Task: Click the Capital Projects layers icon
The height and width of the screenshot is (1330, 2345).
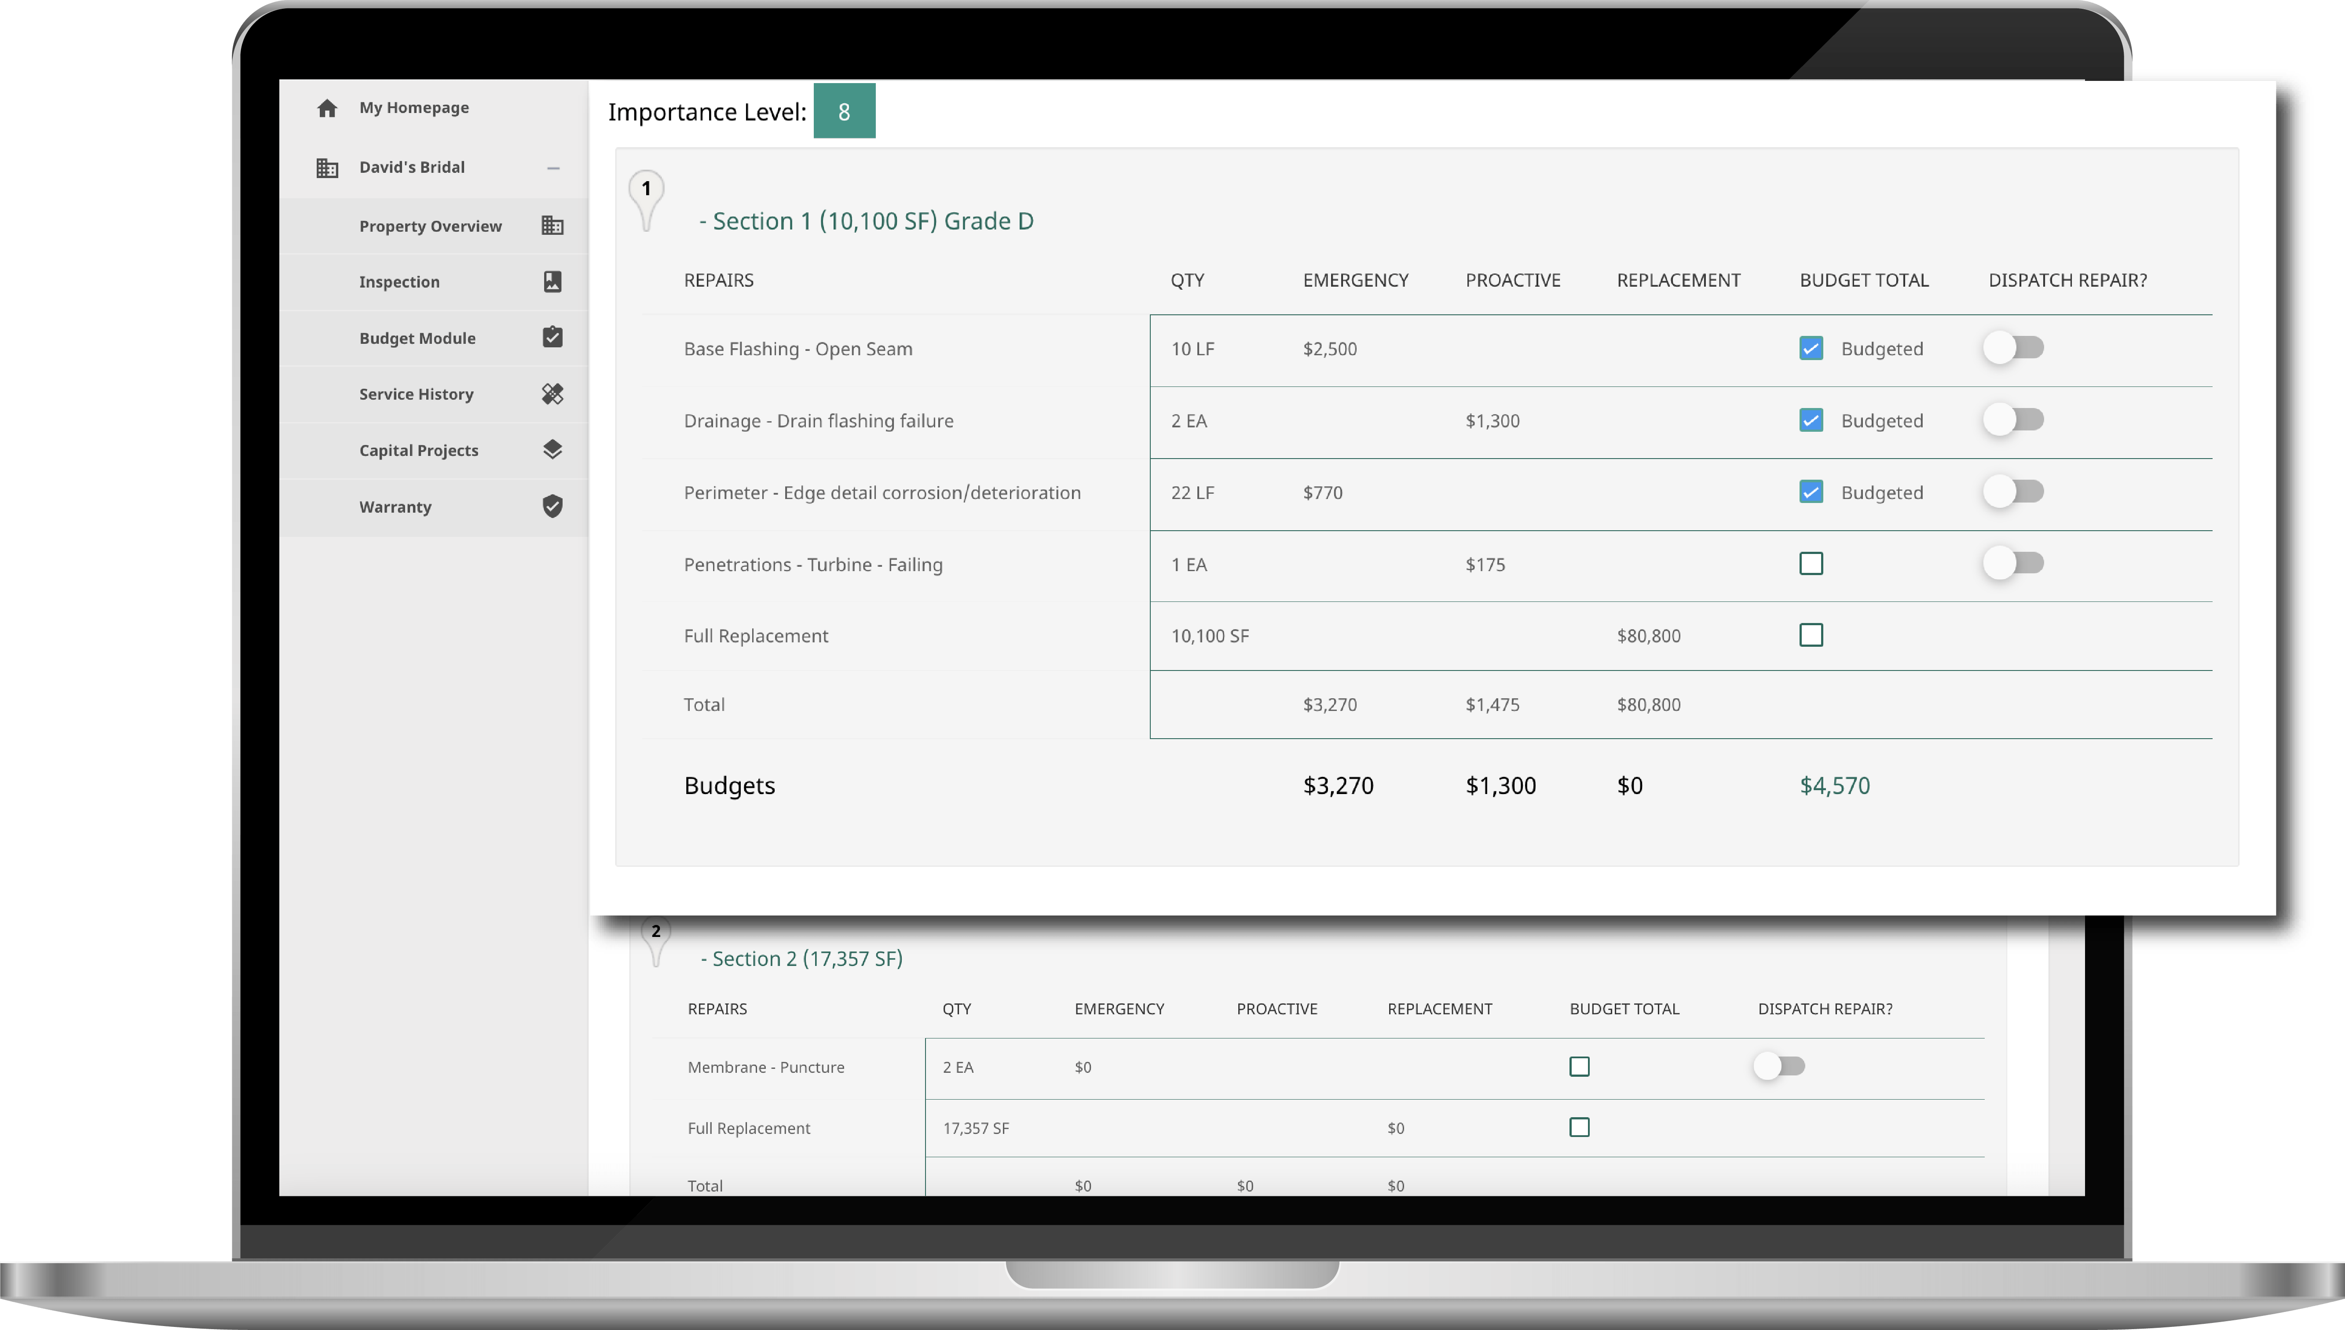Action: (x=552, y=449)
